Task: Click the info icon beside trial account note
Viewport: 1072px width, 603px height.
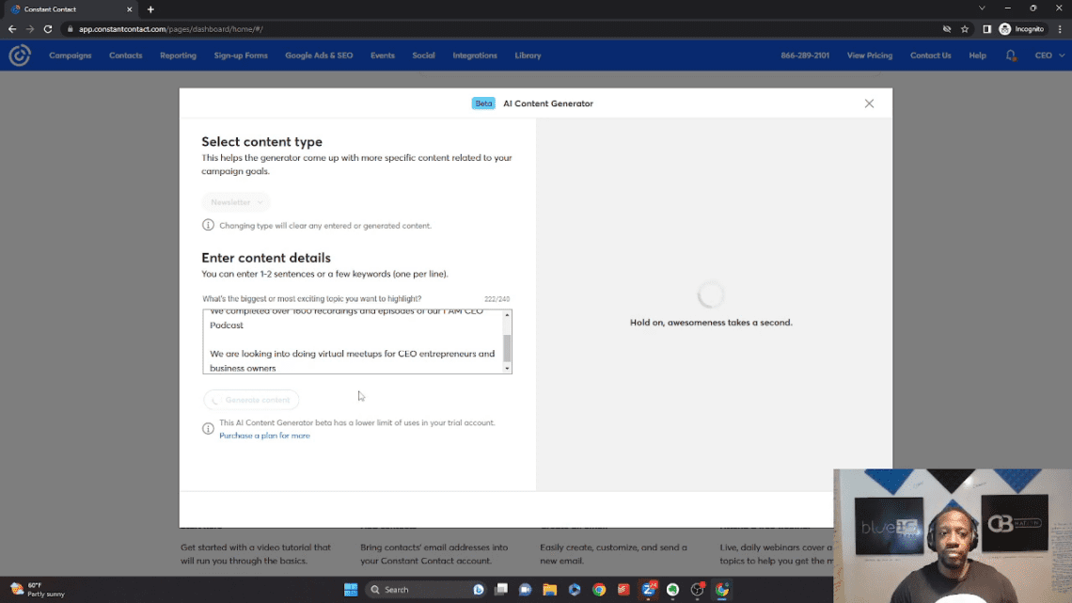Action: tap(208, 429)
